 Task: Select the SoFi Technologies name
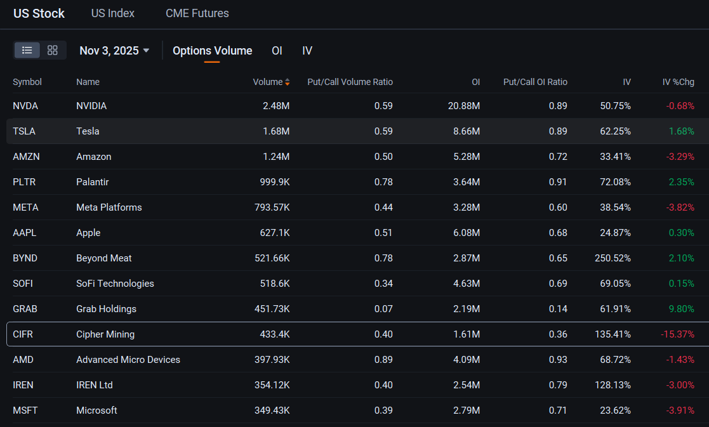pos(116,284)
